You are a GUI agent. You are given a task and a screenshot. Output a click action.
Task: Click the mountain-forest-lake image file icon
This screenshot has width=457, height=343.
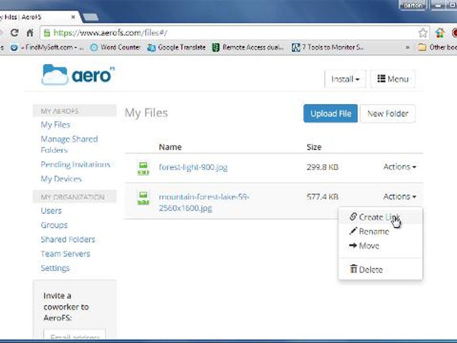pos(143,198)
